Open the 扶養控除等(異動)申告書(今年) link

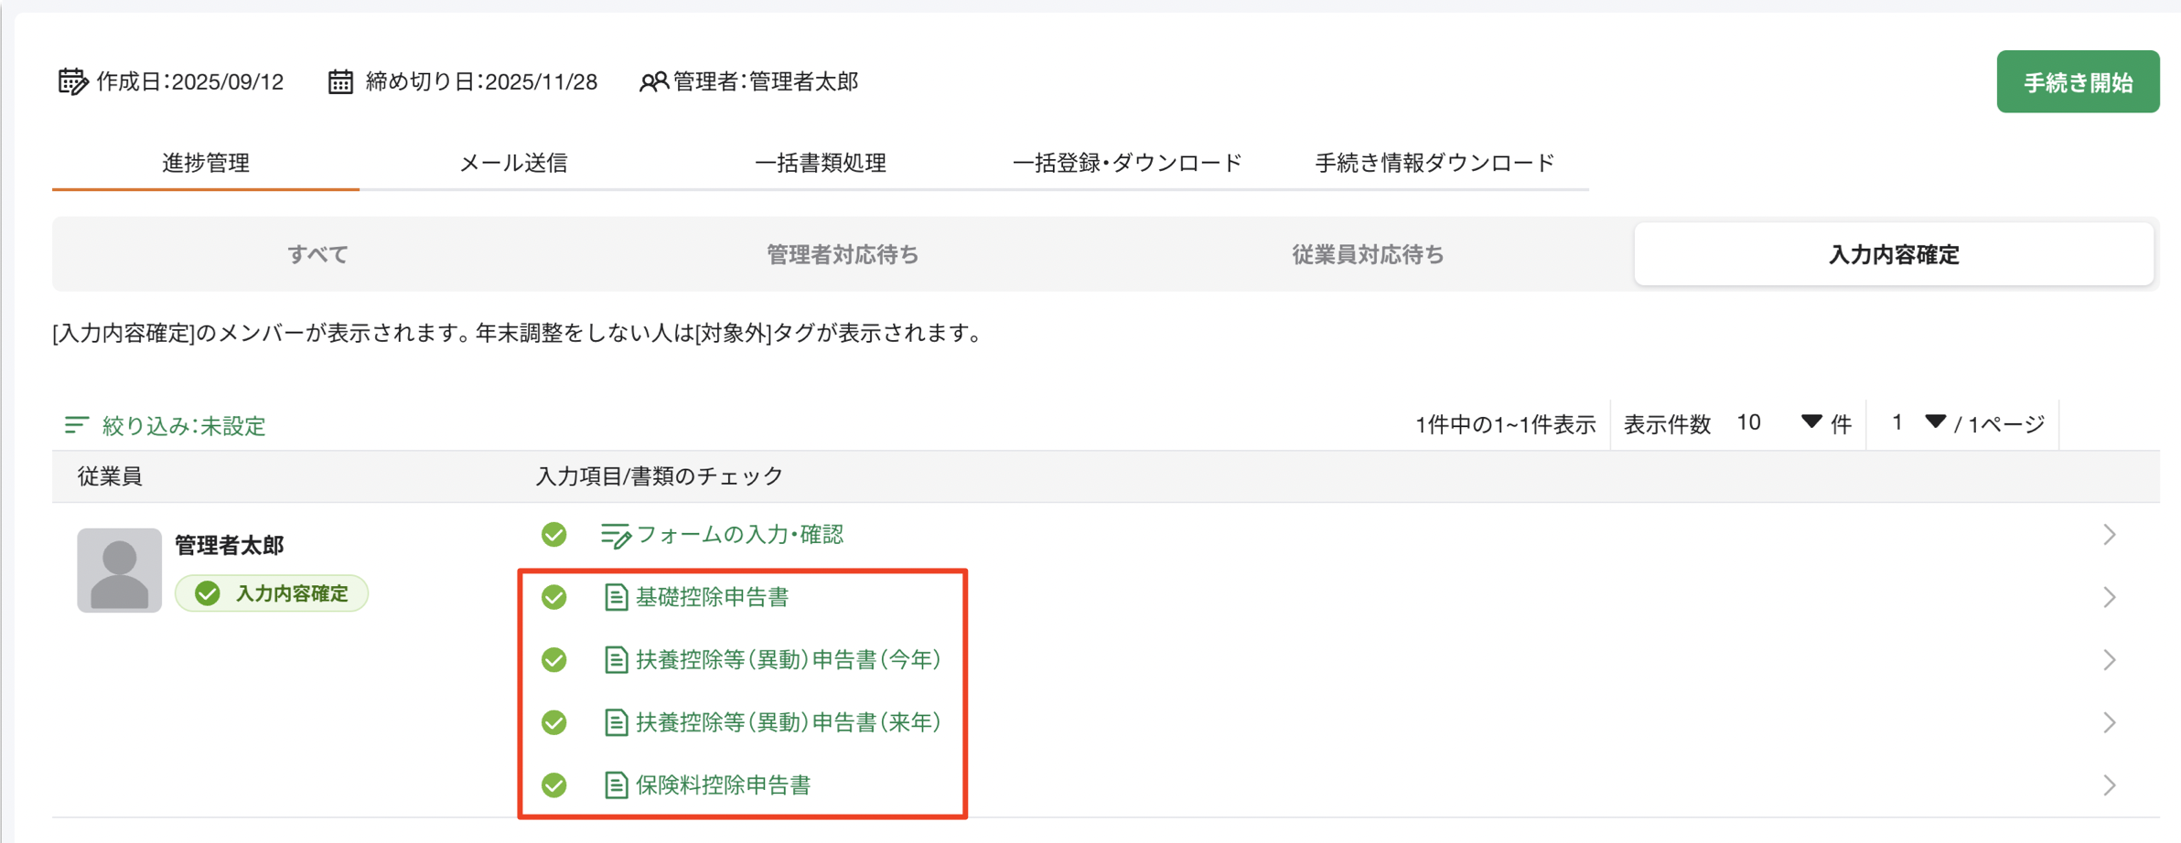[788, 659]
